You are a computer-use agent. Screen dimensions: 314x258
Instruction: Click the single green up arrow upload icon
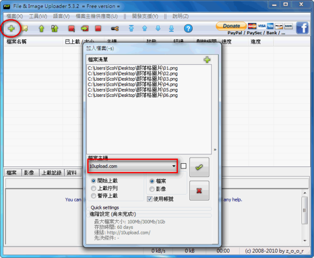pos(41,29)
